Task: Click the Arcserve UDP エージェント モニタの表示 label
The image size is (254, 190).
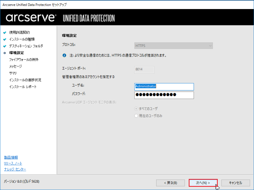Action: click(x=89, y=102)
